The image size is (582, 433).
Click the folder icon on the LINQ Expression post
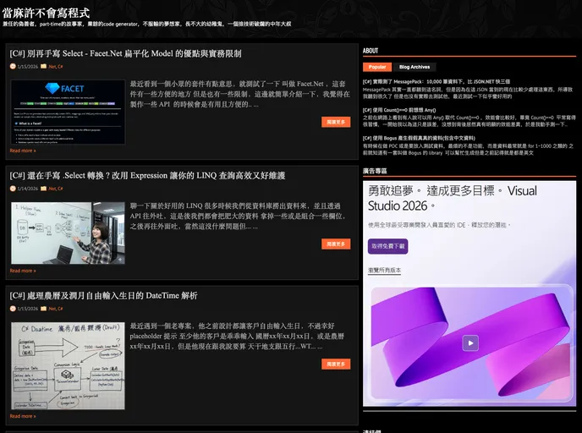coord(45,189)
